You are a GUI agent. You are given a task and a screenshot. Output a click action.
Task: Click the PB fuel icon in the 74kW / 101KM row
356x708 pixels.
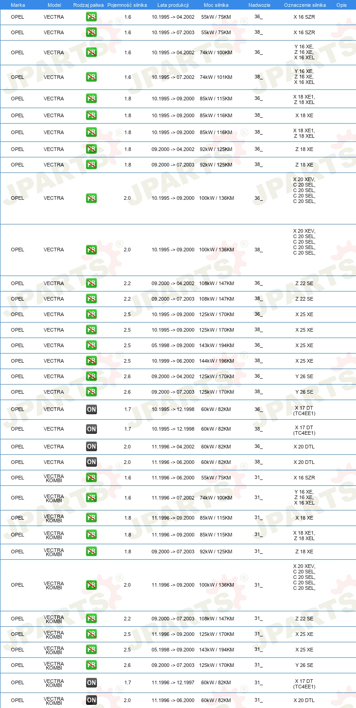pos(92,77)
